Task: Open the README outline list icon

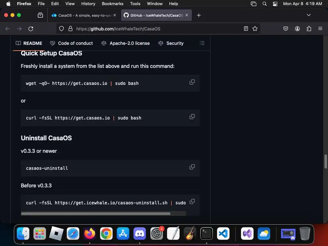Action: coord(202,43)
